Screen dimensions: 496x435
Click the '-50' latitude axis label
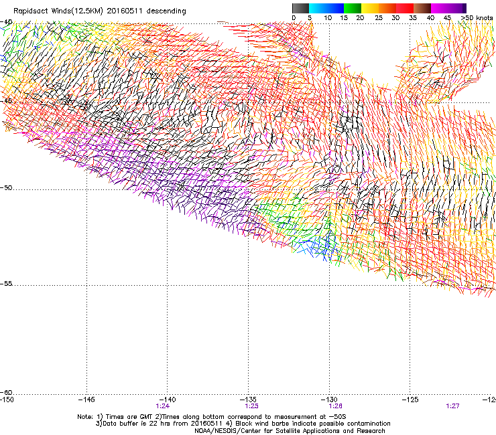click(x=6, y=187)
